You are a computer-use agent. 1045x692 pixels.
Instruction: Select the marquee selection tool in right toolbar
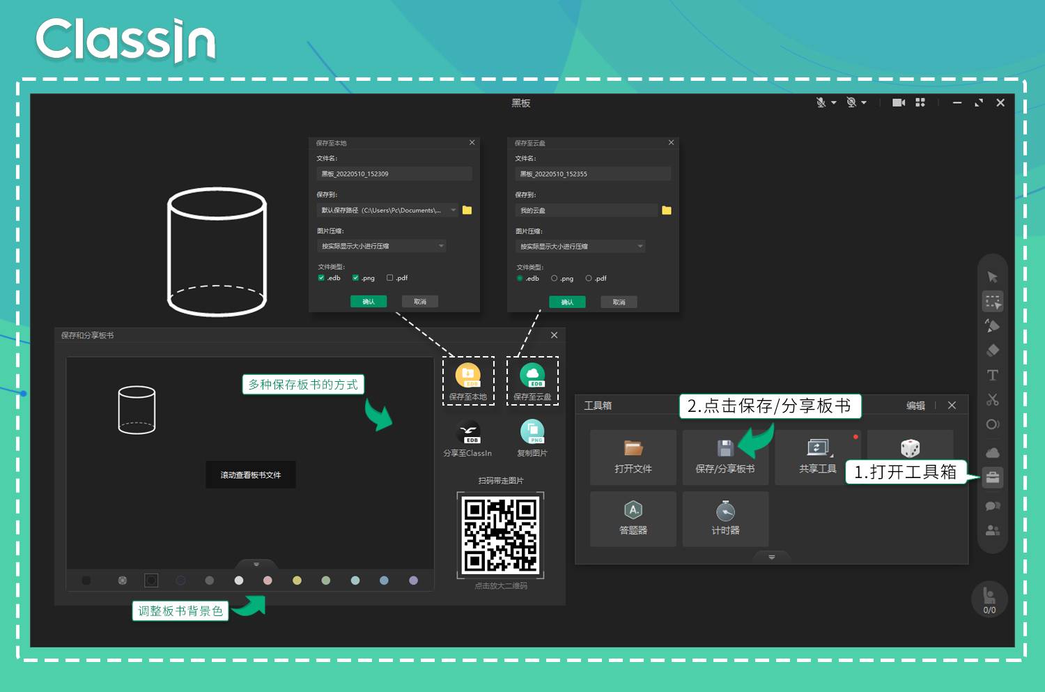993,302
